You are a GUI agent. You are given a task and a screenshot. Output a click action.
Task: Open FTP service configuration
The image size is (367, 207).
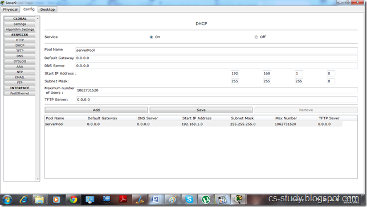[x=19, y=82]
